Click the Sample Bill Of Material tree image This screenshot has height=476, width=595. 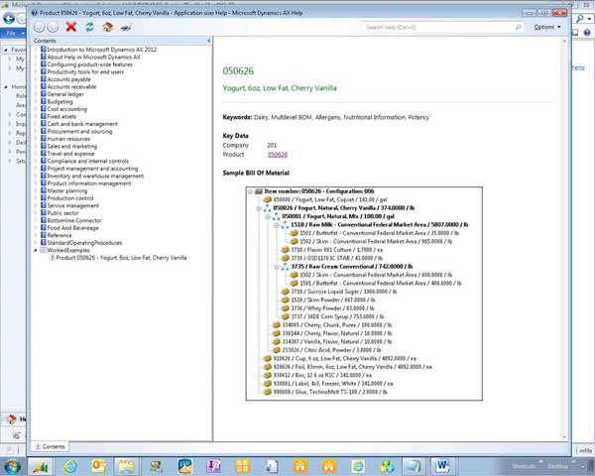pos(364,294)
